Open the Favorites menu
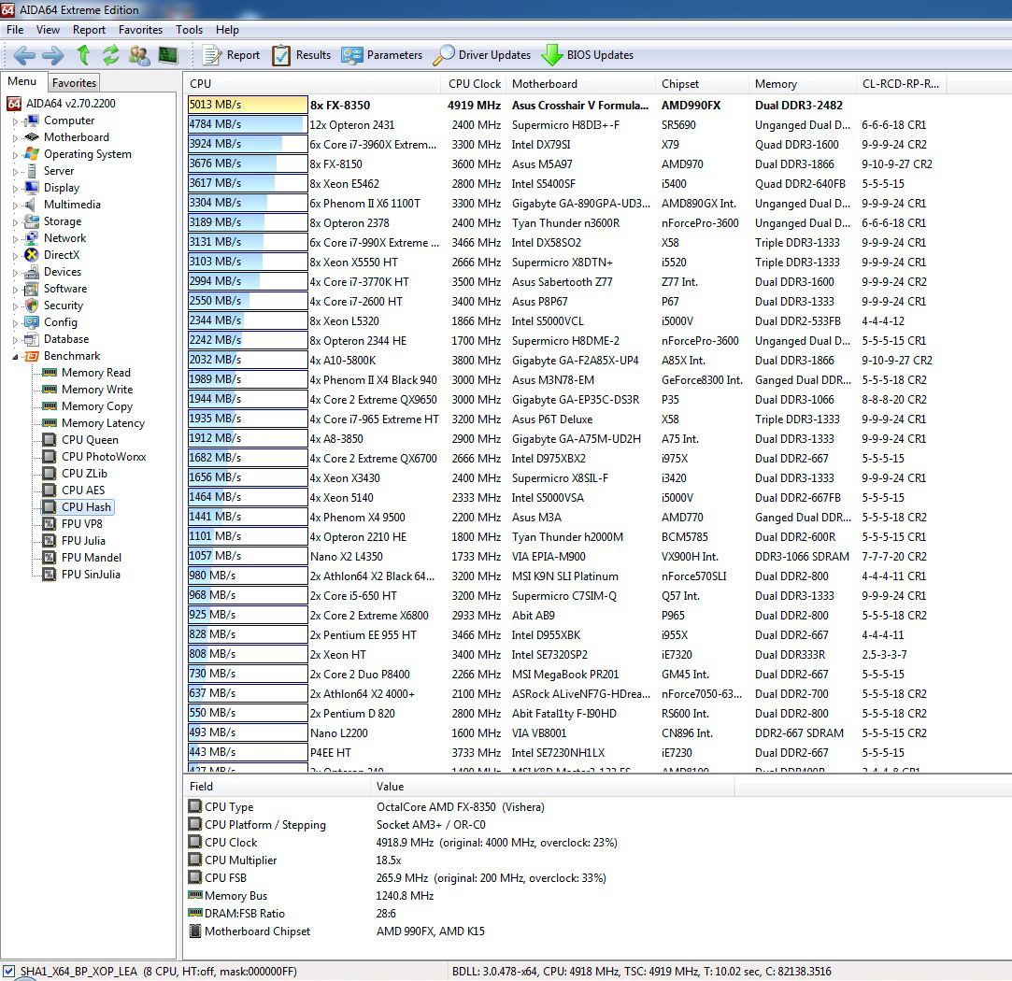This screenshot has height=981, width=1012. click(x=141, y=30)
